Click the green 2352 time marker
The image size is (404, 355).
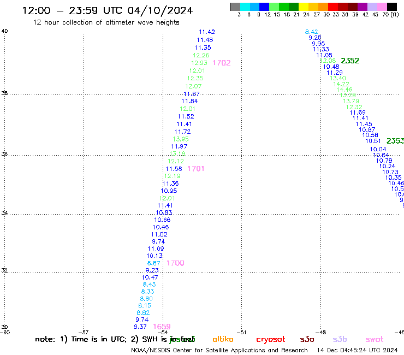pyautogui.click(x=350, y=61)
